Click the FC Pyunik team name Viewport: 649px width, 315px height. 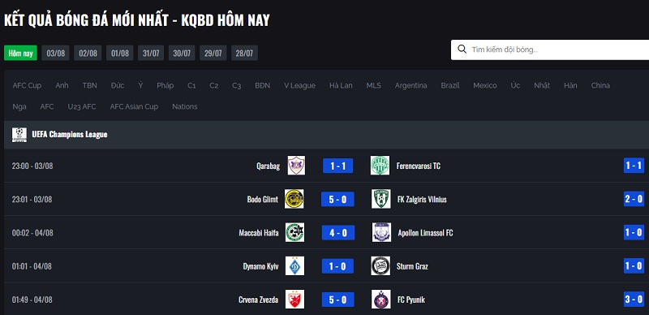[411, 300]
